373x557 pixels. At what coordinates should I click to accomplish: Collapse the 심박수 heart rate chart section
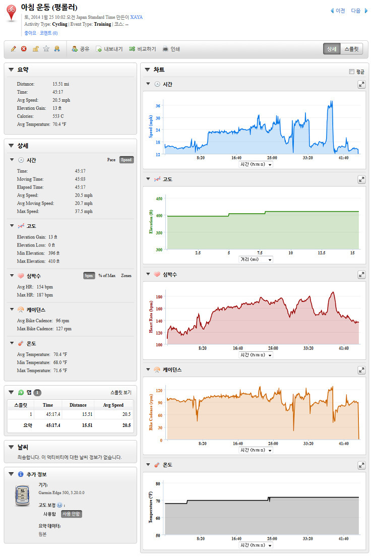coord(148,274)
